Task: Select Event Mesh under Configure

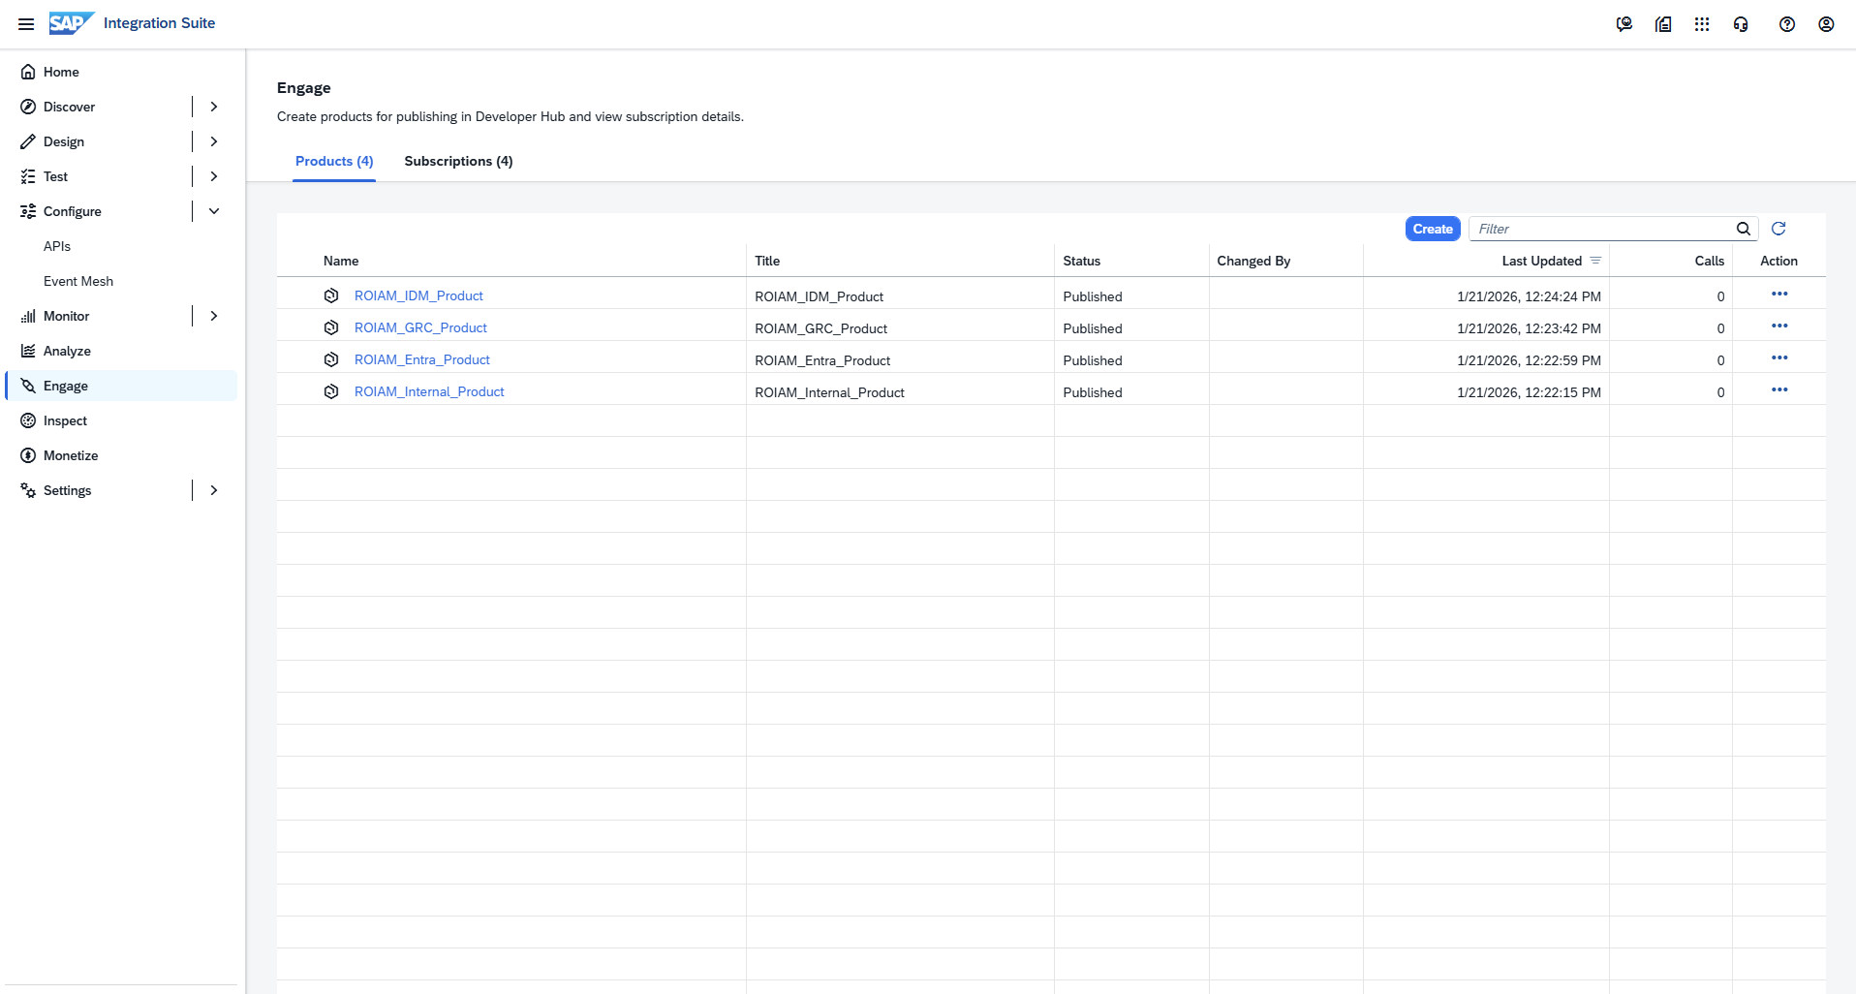Action: pyautogui.click(x=78, y=281)
